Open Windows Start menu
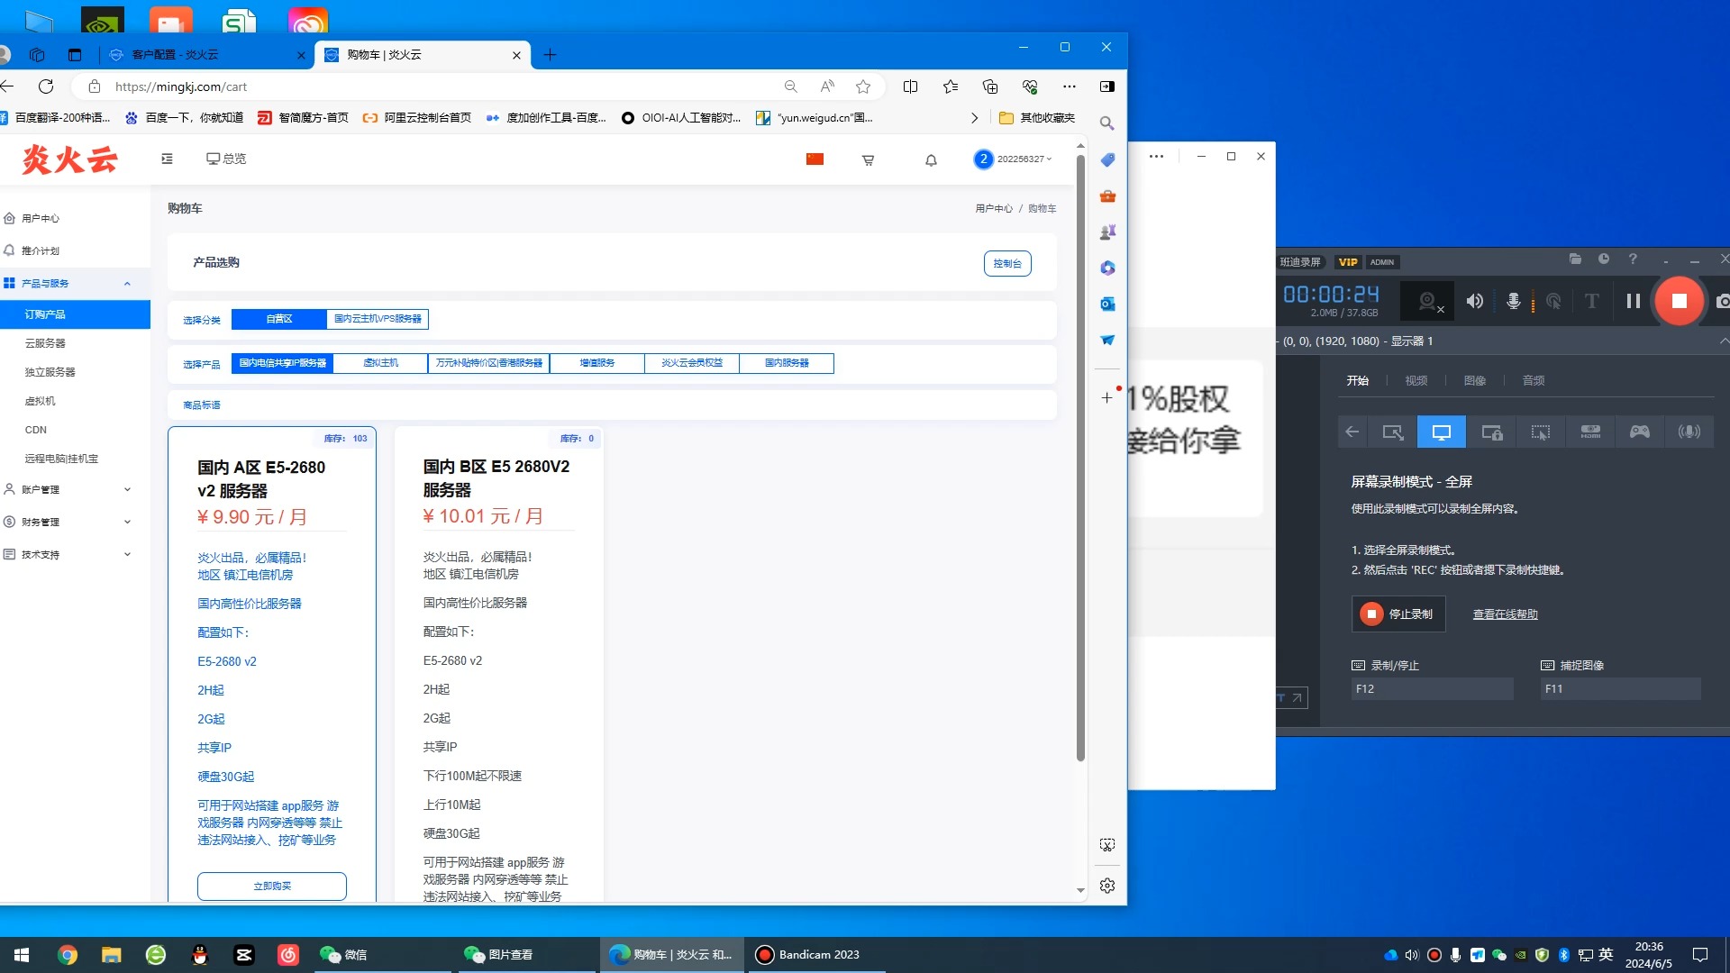 (x=22, y=955)
